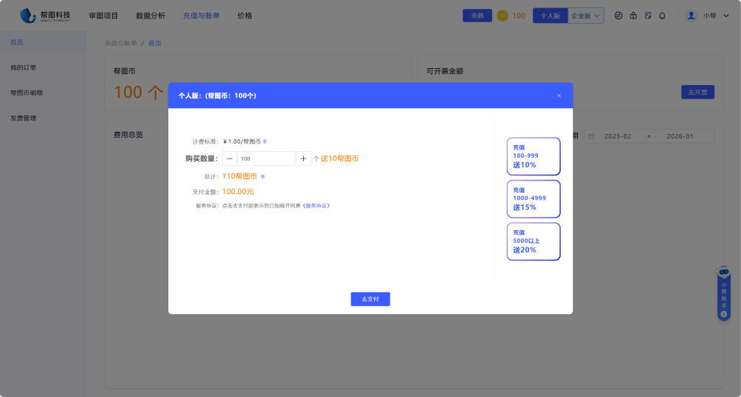Click the document edit icon in header
Image resolution: width=741 pixels, height=397 pixels.
point(648,16)
